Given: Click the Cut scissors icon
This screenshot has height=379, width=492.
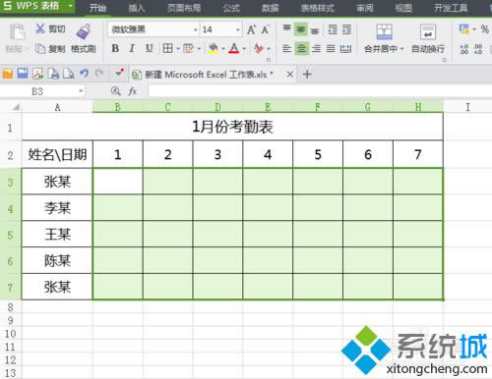Looking at the screenshot, I should [x=40, y=28].
